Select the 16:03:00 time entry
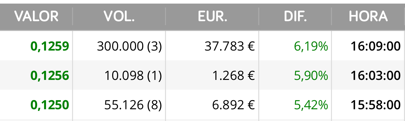The height and width of the screenshot is (121, 405). tap(376, 76)
